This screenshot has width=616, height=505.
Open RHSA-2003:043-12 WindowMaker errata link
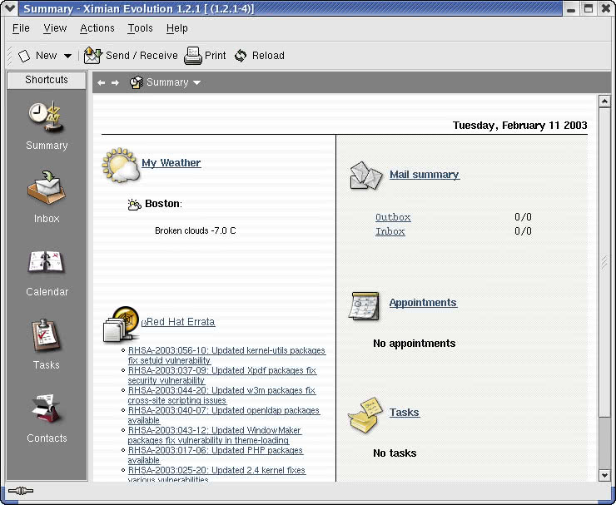pos(215,435)
